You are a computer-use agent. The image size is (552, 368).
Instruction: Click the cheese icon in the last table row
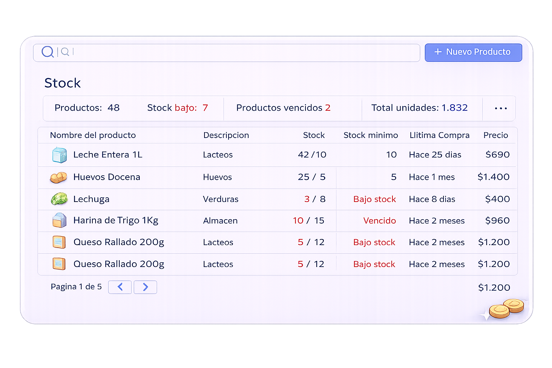[x=59, y=264]
